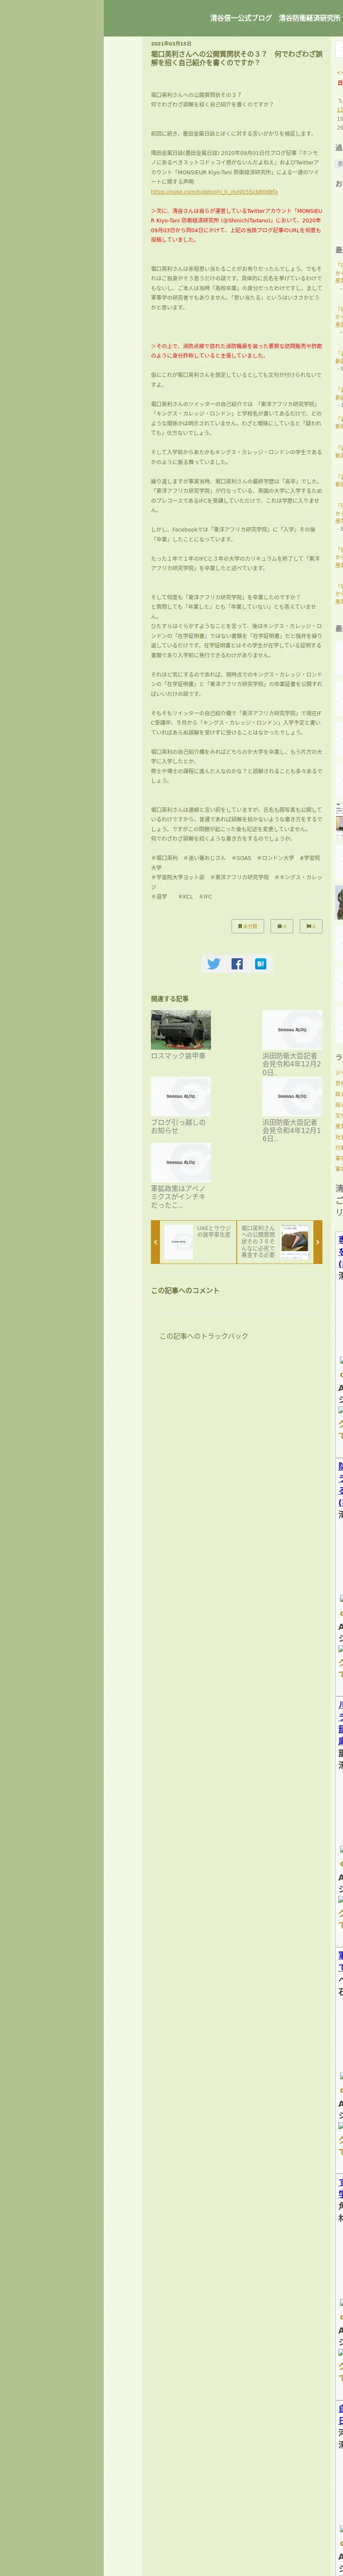This screenshot has height=2576, width=343.
Task: Click the #SOAS hashtag
Action: (241, 858)
